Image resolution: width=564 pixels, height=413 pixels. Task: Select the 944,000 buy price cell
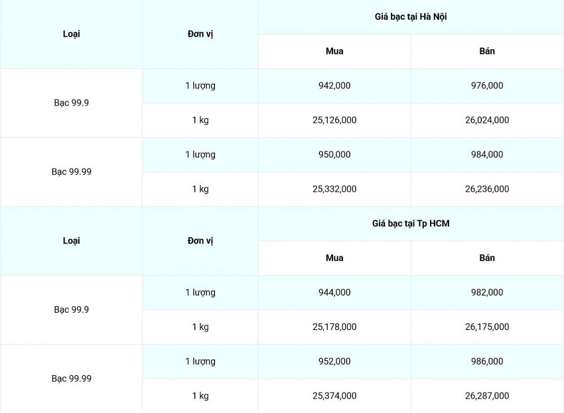click(334, 292)
